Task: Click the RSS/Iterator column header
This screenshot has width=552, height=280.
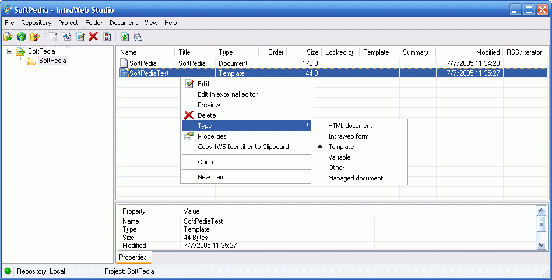Action: [525, 52]
